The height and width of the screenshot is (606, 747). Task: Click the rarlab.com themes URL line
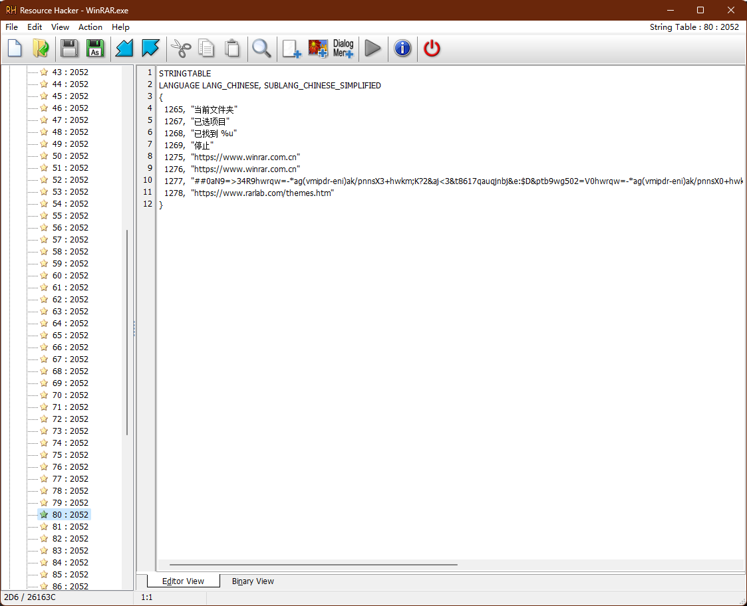[263, 193]
